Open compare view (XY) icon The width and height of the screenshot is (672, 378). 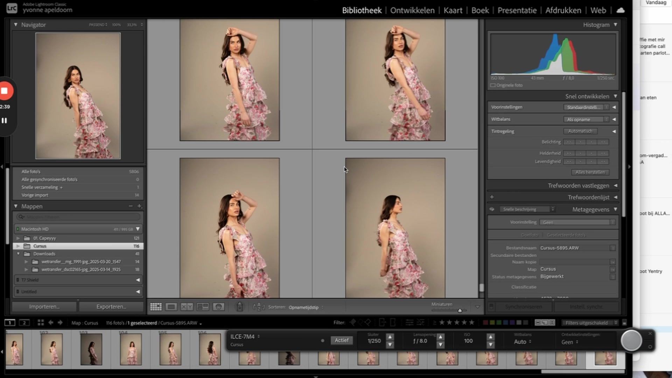pyautogui.click(x=187, y=307)
